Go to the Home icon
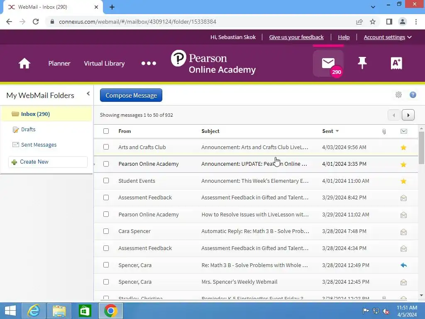 coord(24,64)
